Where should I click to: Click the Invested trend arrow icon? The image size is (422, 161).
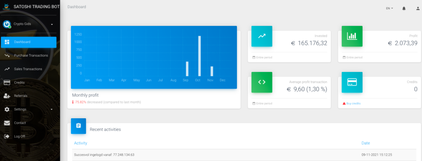click(x=262, y=36)
